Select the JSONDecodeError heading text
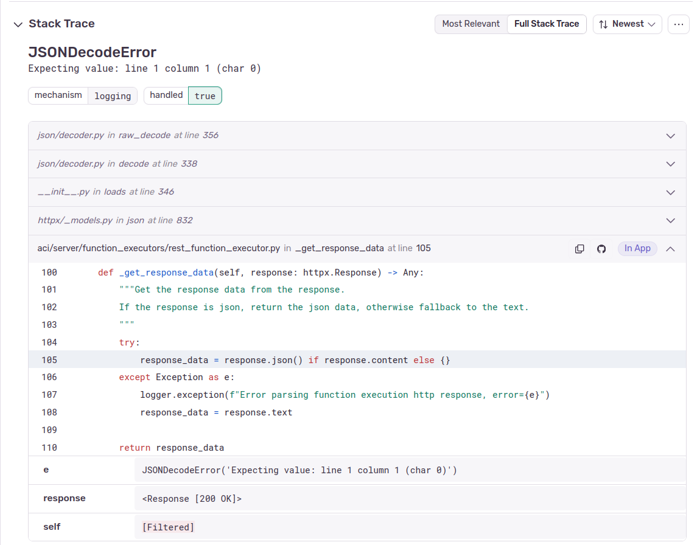Screen dimensions: 700x545 pos(93,52)
